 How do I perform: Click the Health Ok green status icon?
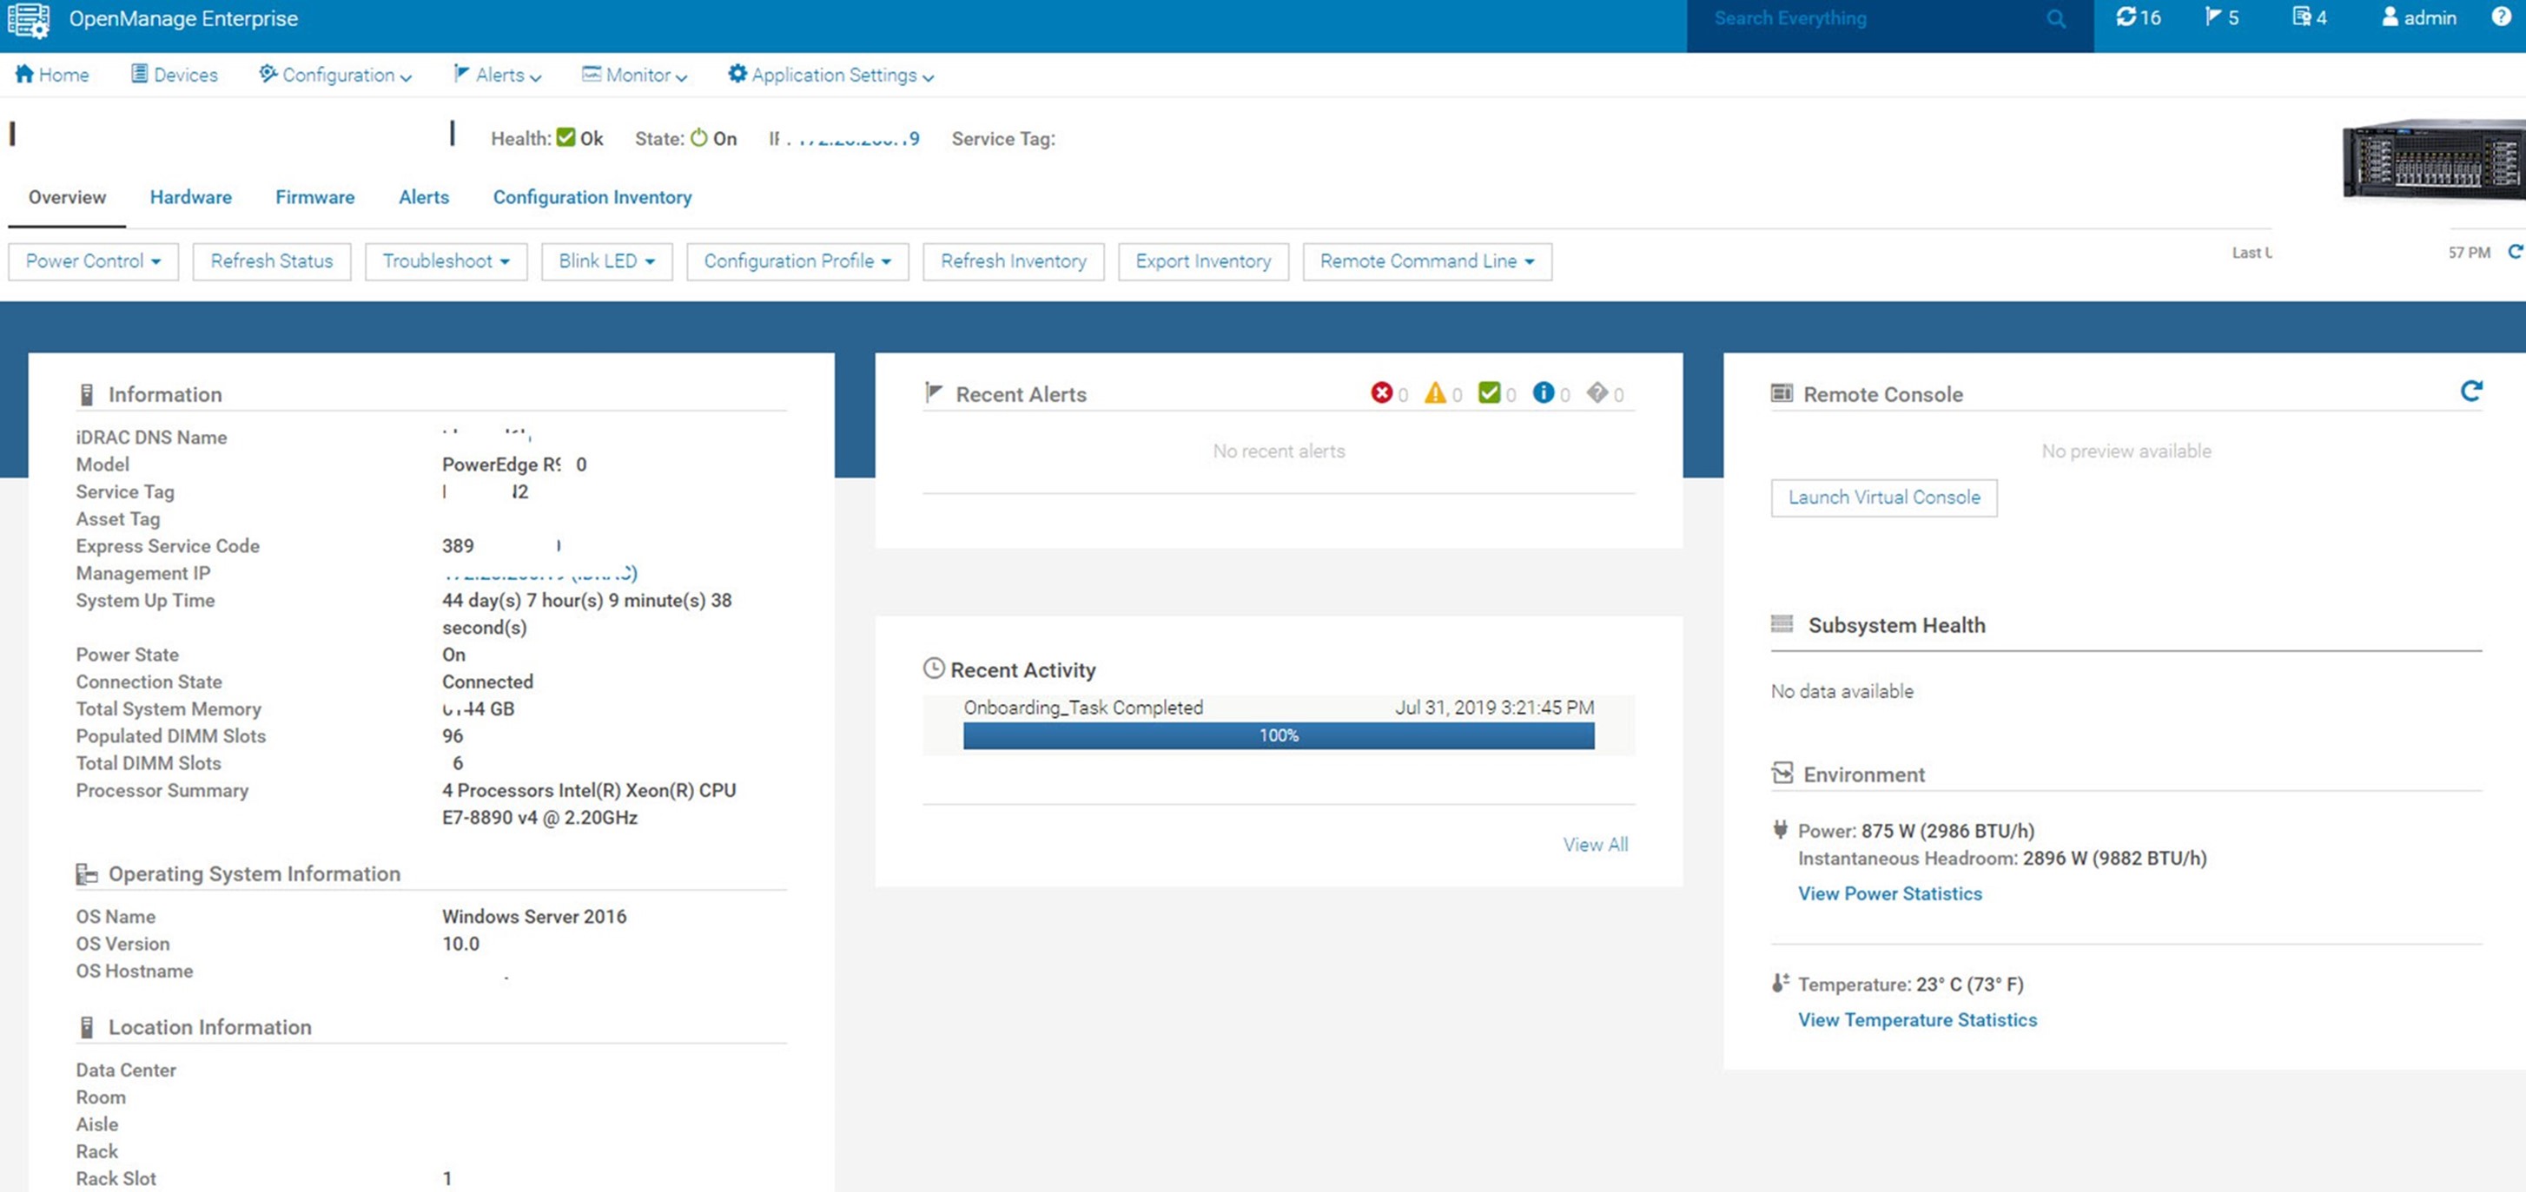click(565, 137)
